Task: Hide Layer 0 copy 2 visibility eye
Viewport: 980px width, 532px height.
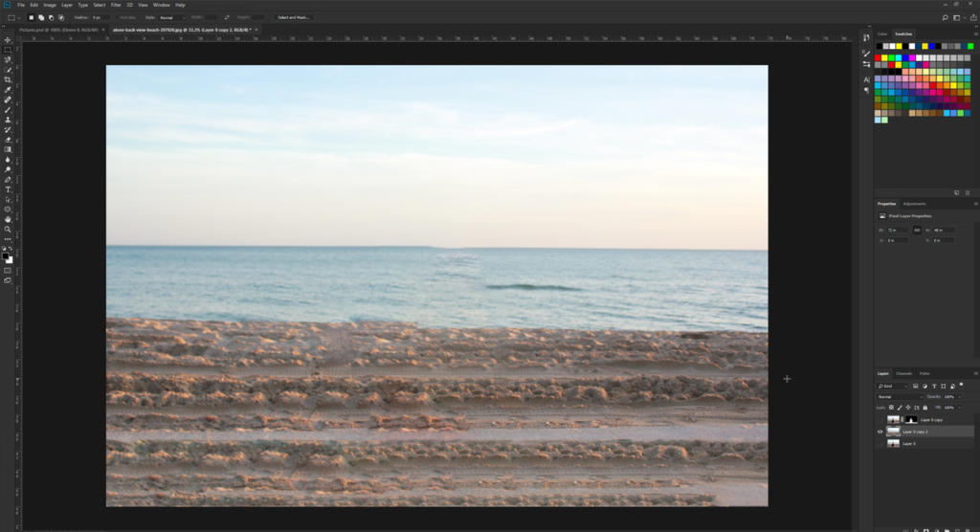Action: tap(880, 432)
